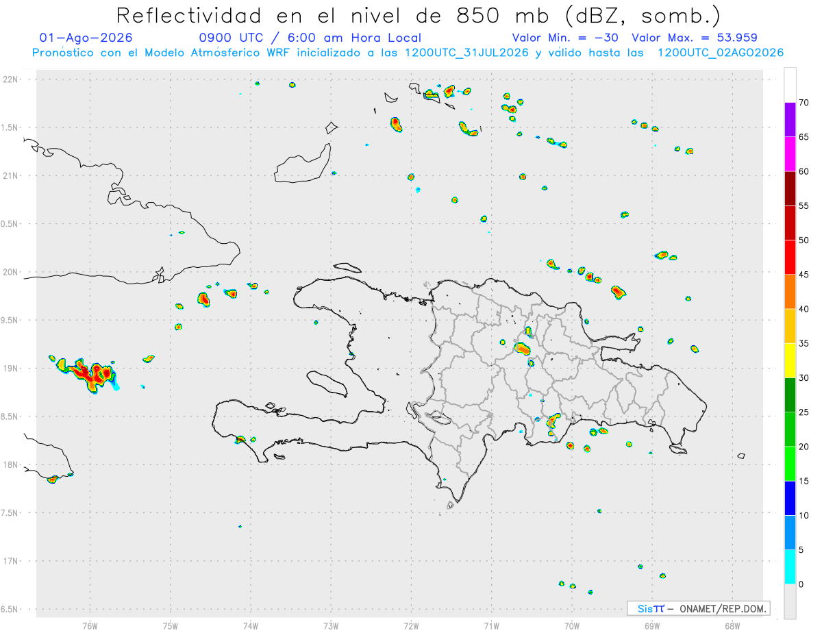Select the date '01-Ago-2026'
Viewport: 822px width, 635px height.
(x=86, y=38)
